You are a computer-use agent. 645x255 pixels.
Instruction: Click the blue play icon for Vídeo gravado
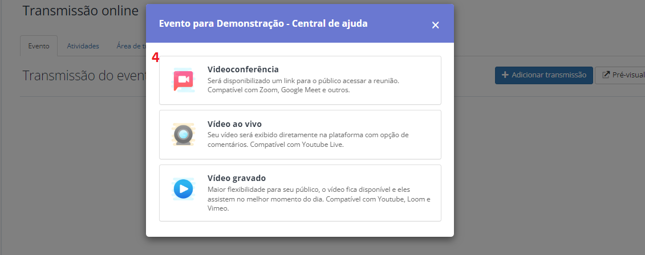(x=184, y=189)
